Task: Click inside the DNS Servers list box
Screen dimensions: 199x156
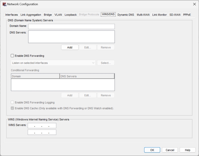Action: 71,37
